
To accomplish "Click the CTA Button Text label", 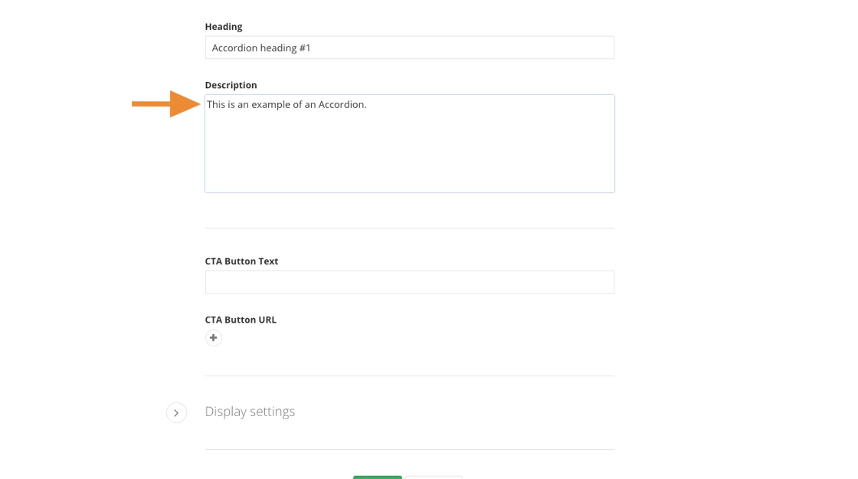I will [241, 261].
